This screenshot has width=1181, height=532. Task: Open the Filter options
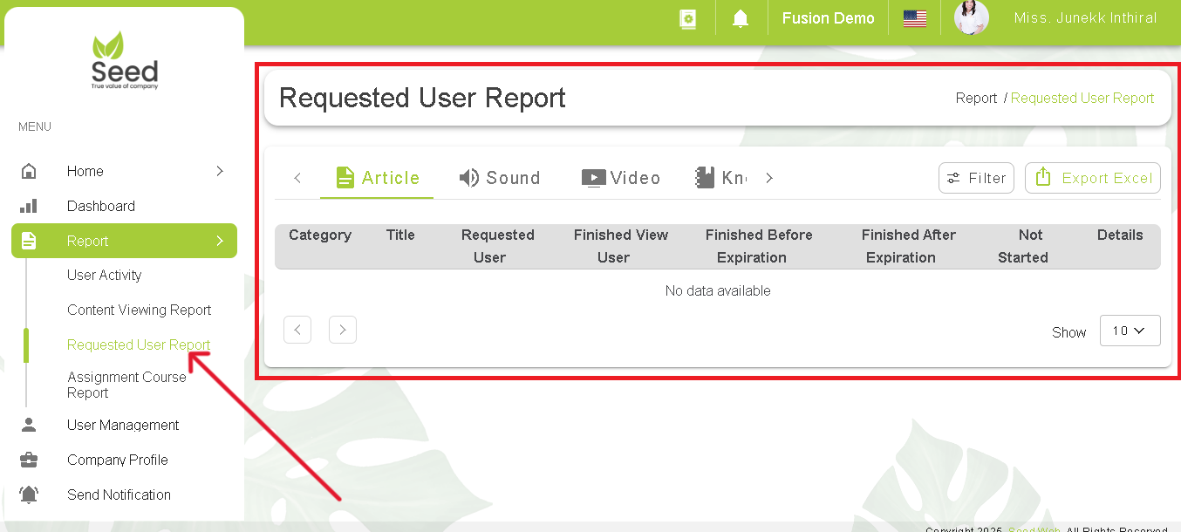click(976, 177)
